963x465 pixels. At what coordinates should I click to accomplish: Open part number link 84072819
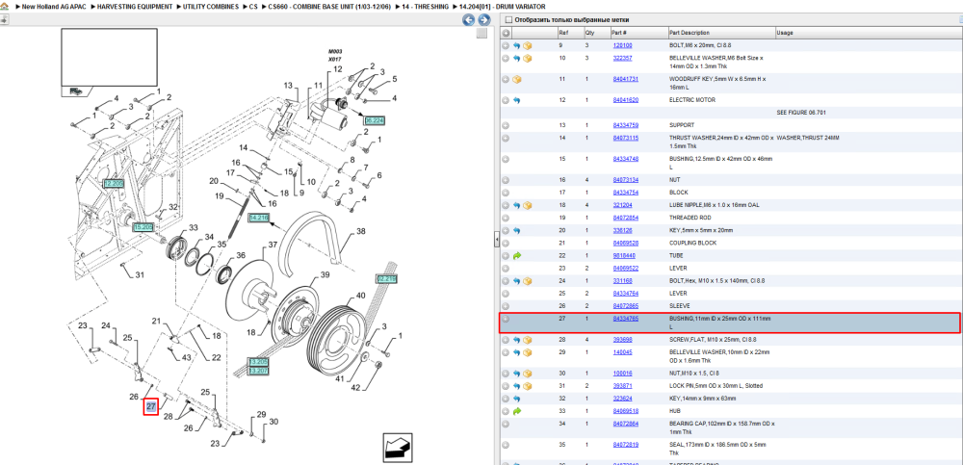click(x=626, y=445)
